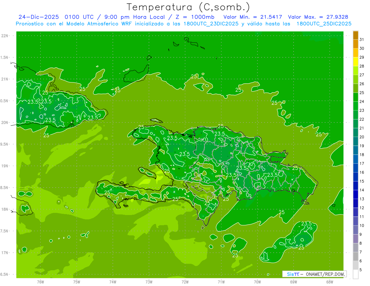Click the legend swatch between 25 and 26
This screenshot has width=370, height=286.
[x=356, y=88]
